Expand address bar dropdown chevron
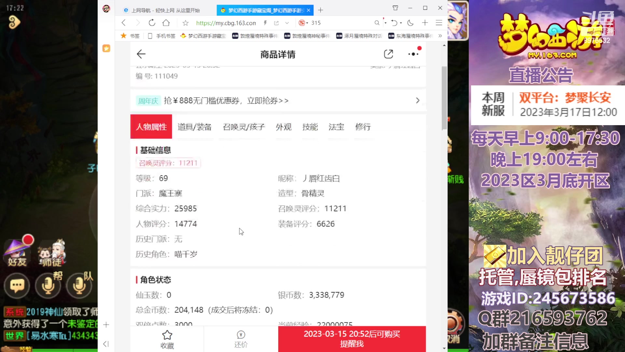This screenshot has height=352, width=625. (x=287, y=23)
